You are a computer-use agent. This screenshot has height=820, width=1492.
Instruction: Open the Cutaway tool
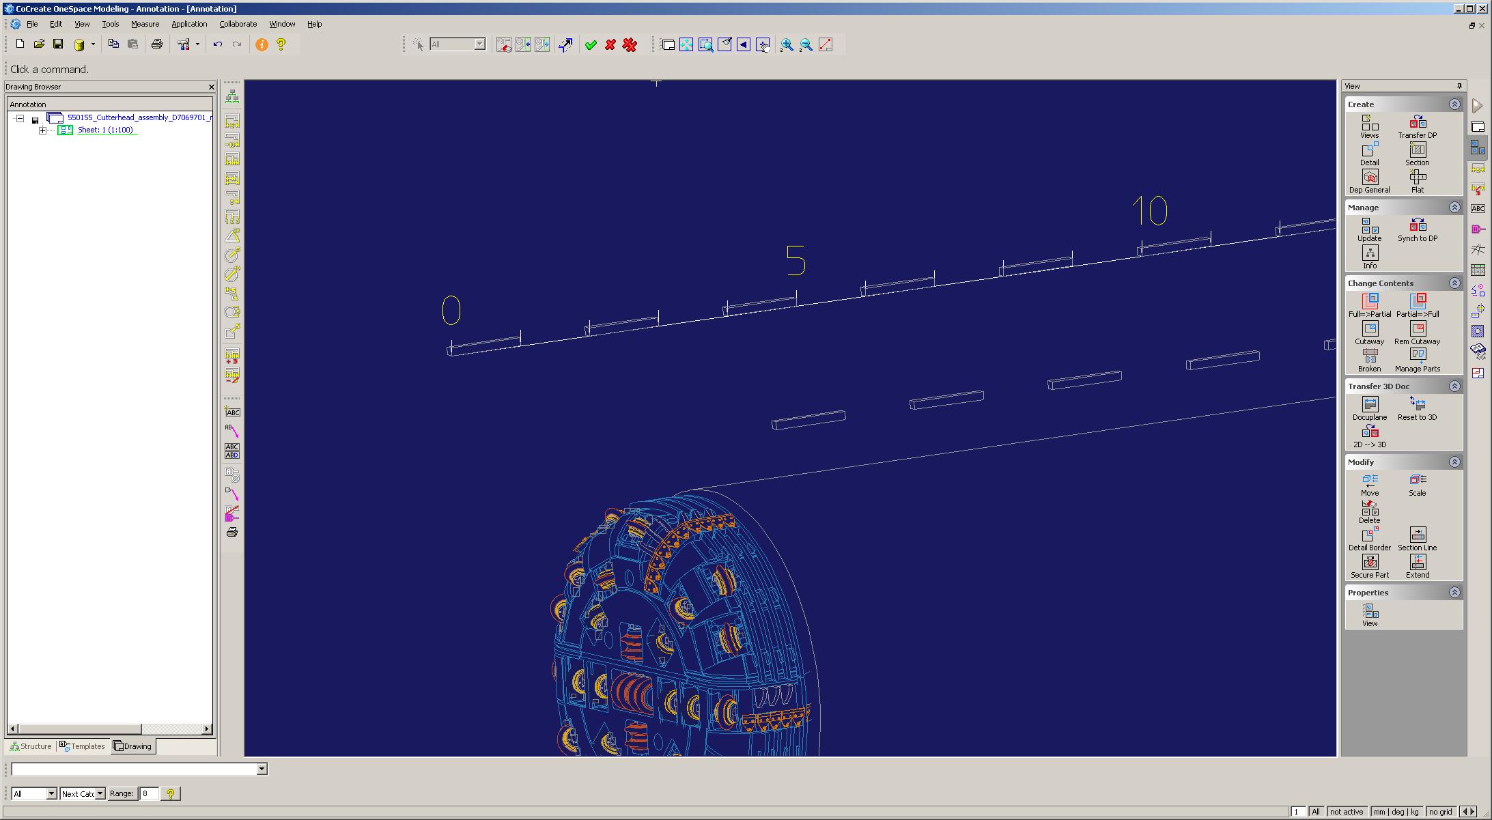1370,333
